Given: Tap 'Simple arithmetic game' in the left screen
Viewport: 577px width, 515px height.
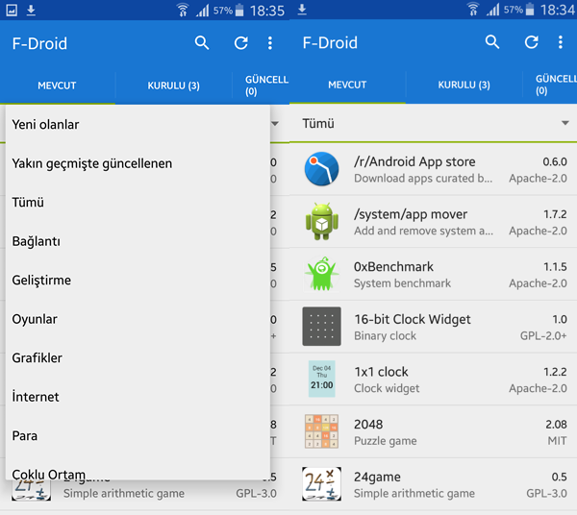Looking at the screenshot, I should (x=124, y=493).
